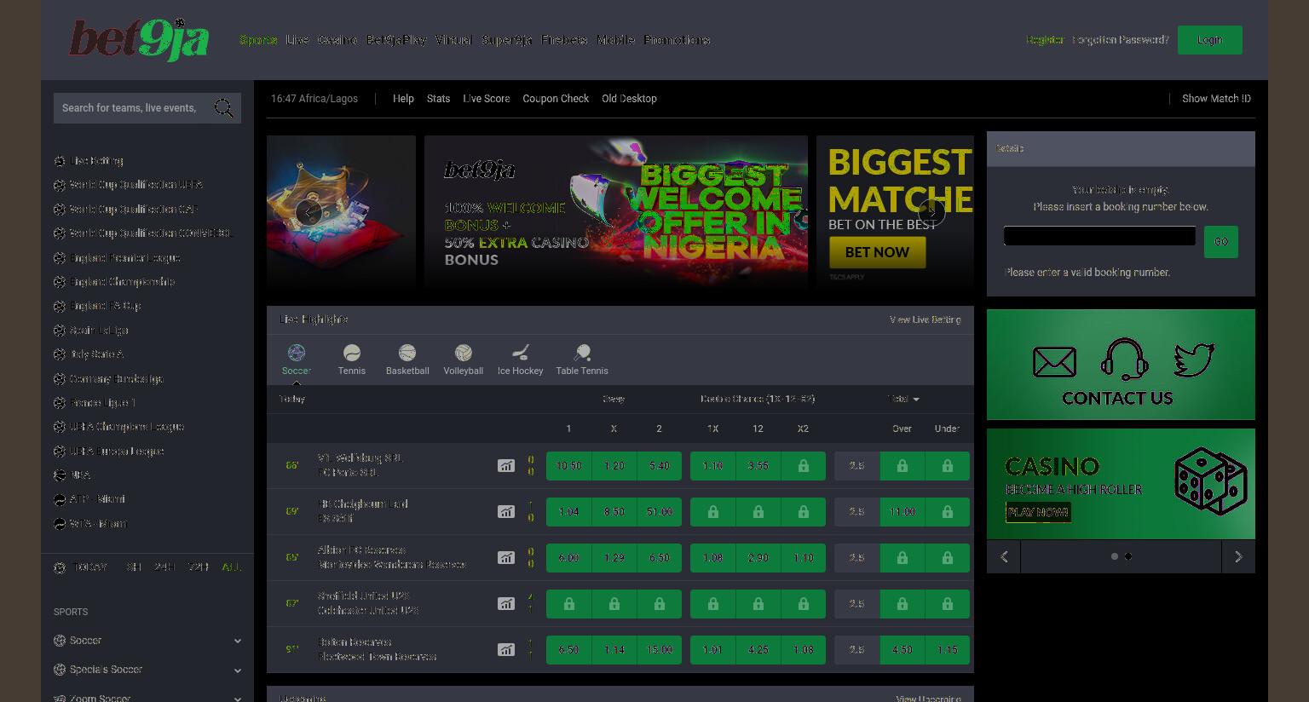Click the BET NOW banner button
Image resolution: width=1309 pixels, height=702 pixels.
(877, 252)
